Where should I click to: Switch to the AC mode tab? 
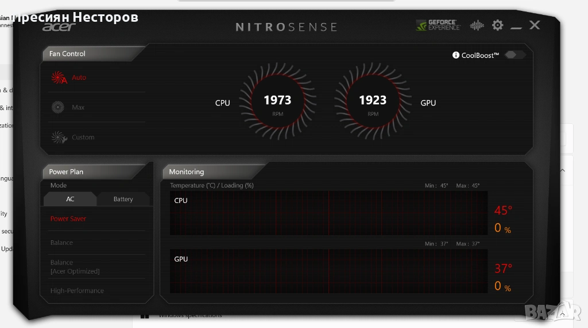point(70,199)
